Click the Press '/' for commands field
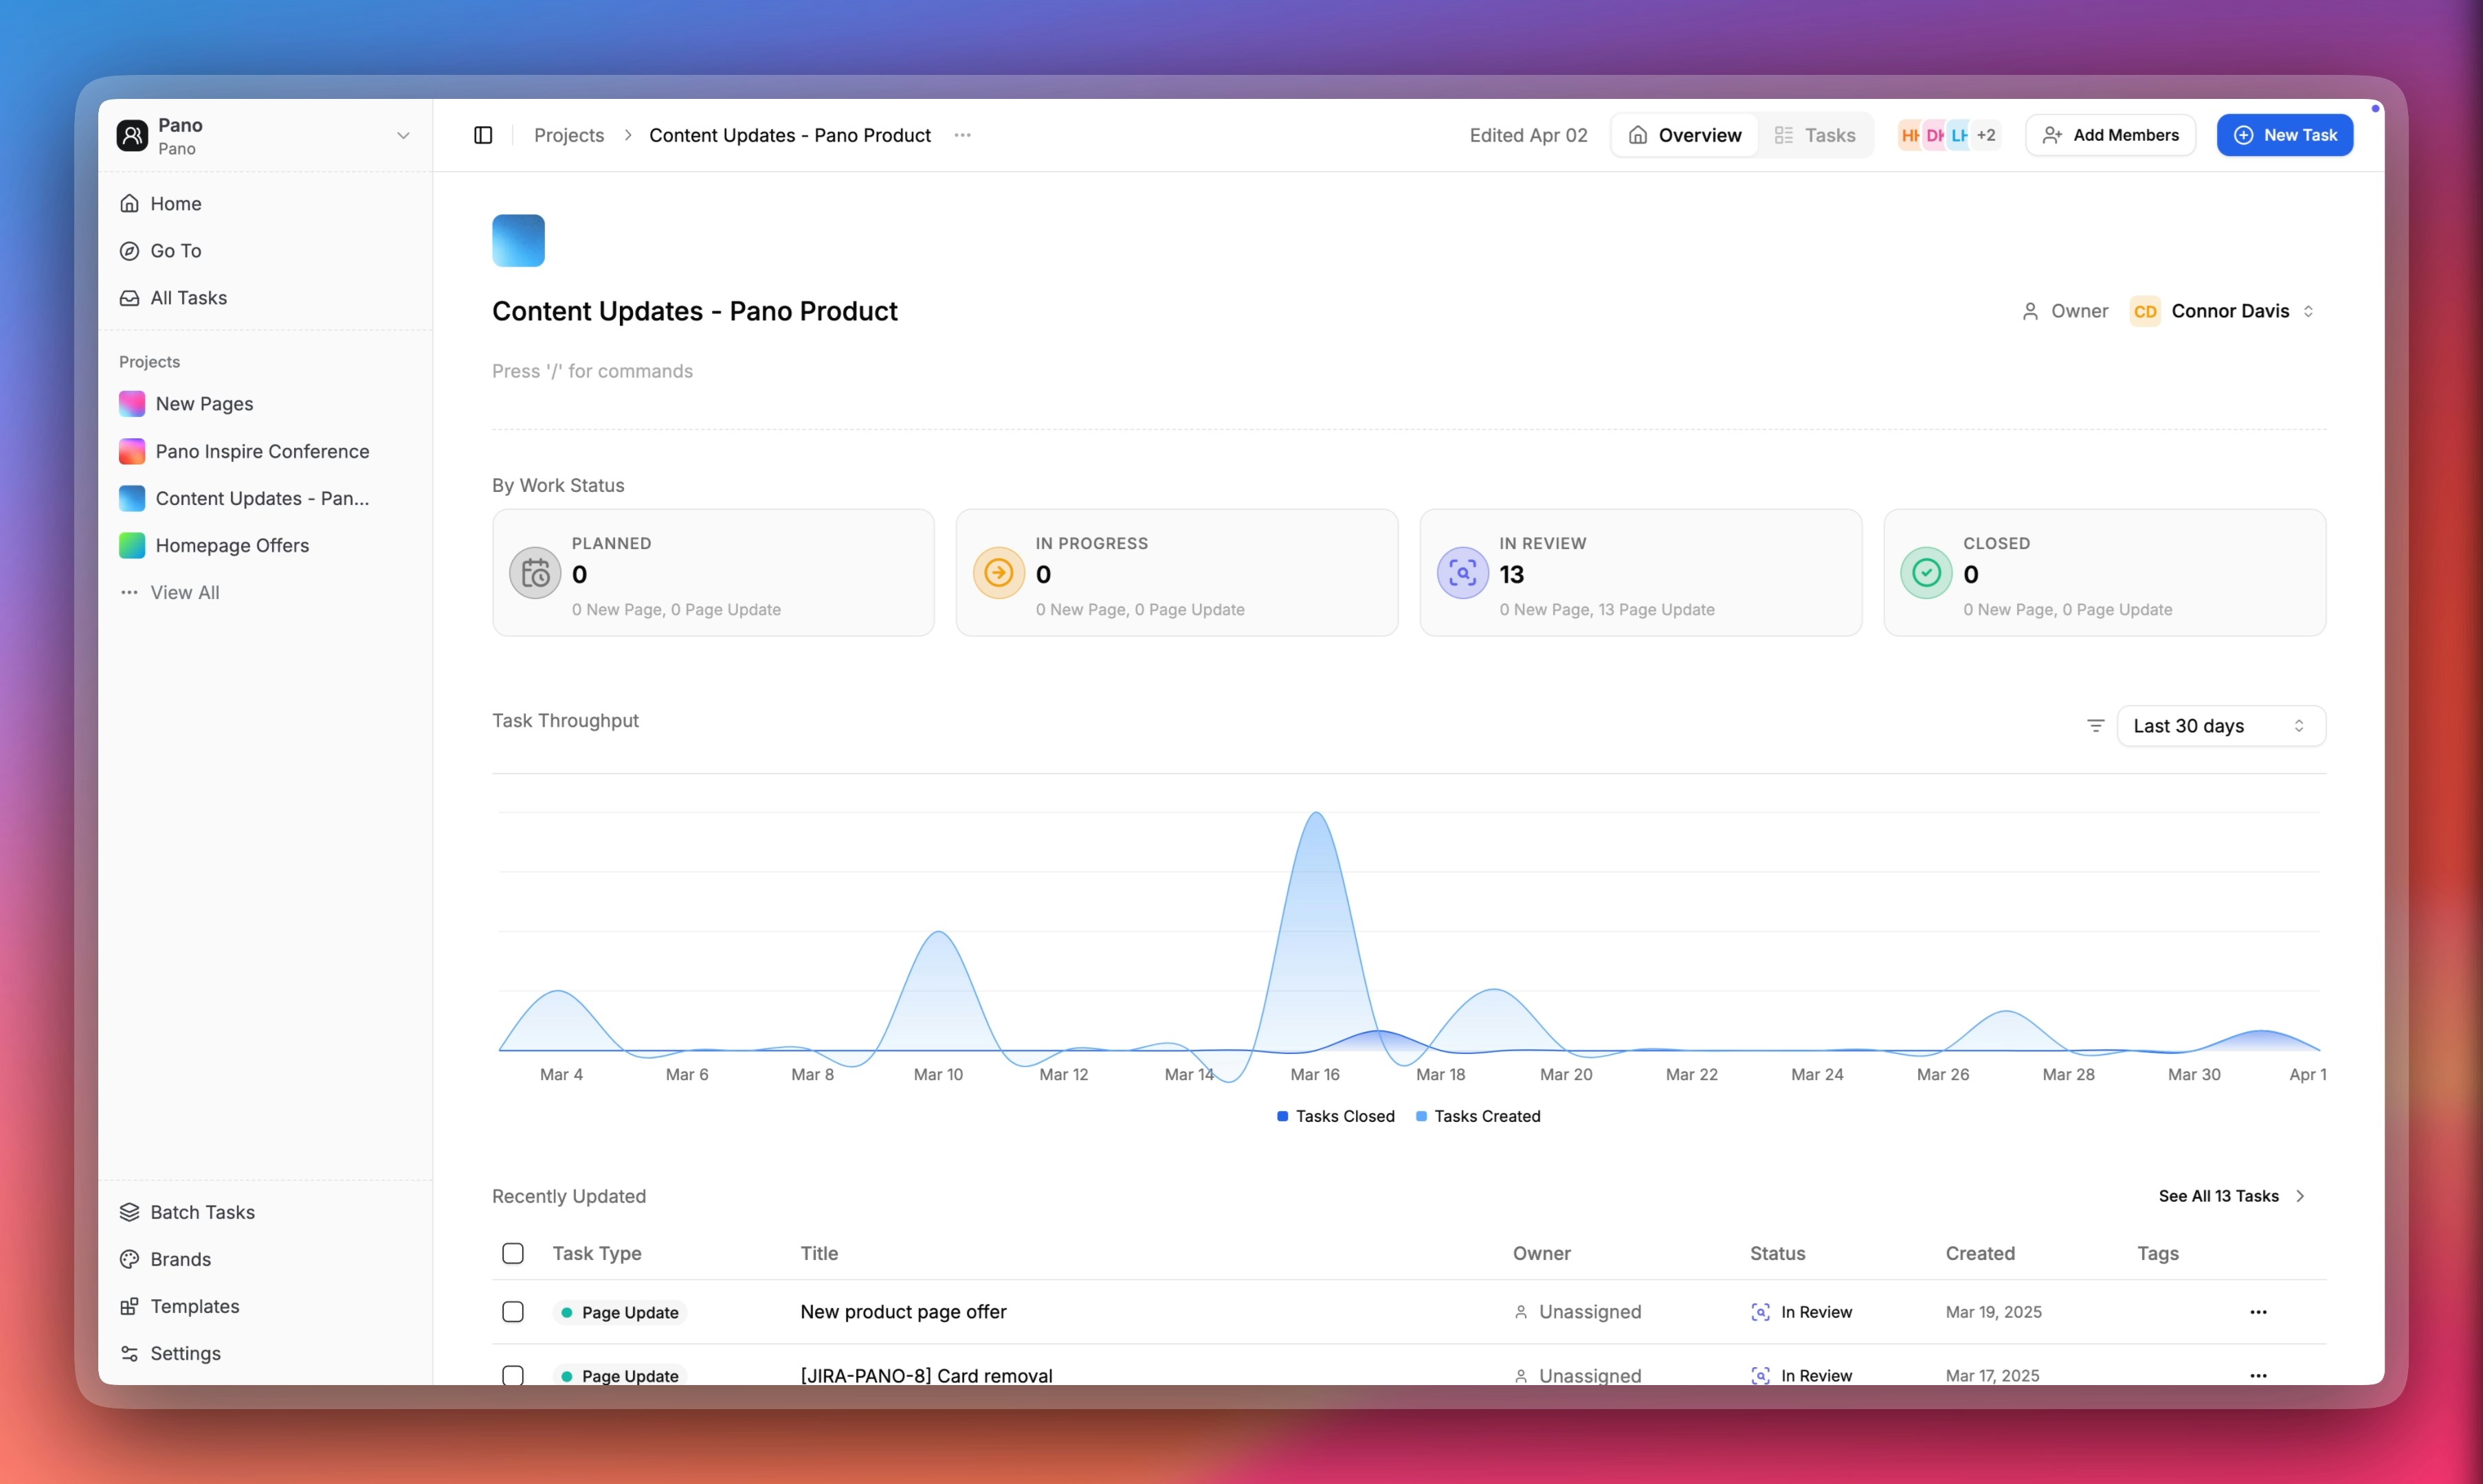 point(592,371)
